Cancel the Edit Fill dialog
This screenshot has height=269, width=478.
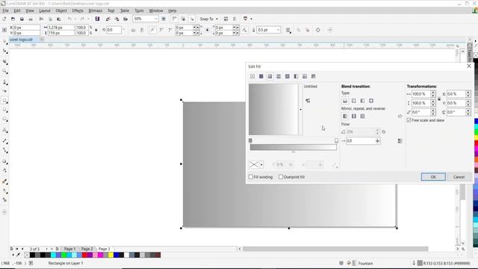pyautogui.click(x=459, y=177)
